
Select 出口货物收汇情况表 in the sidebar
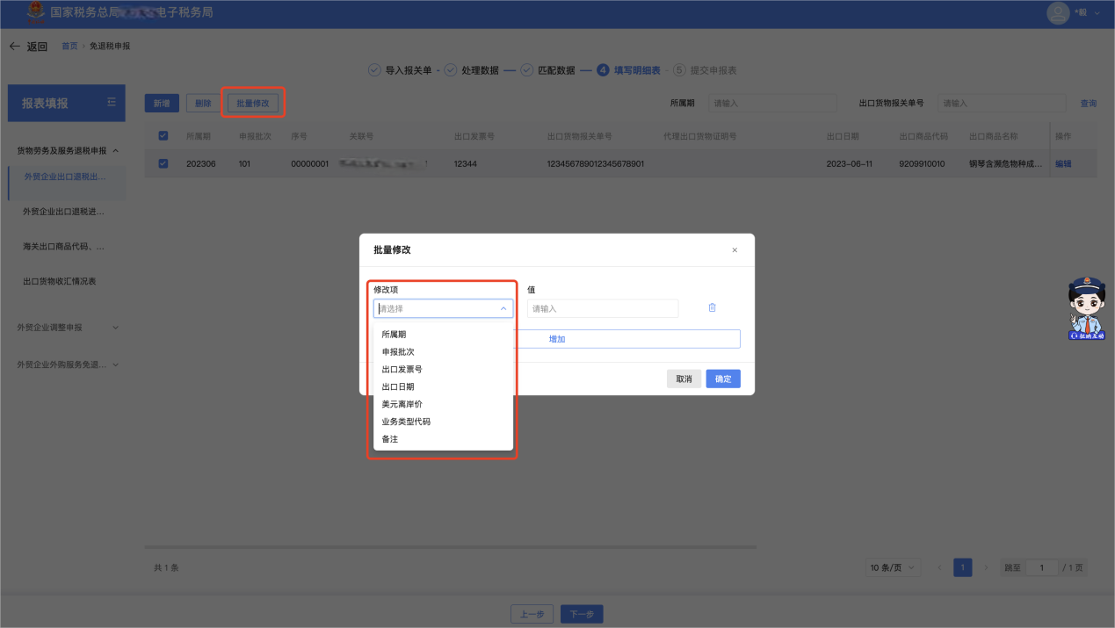coord(60,282)
